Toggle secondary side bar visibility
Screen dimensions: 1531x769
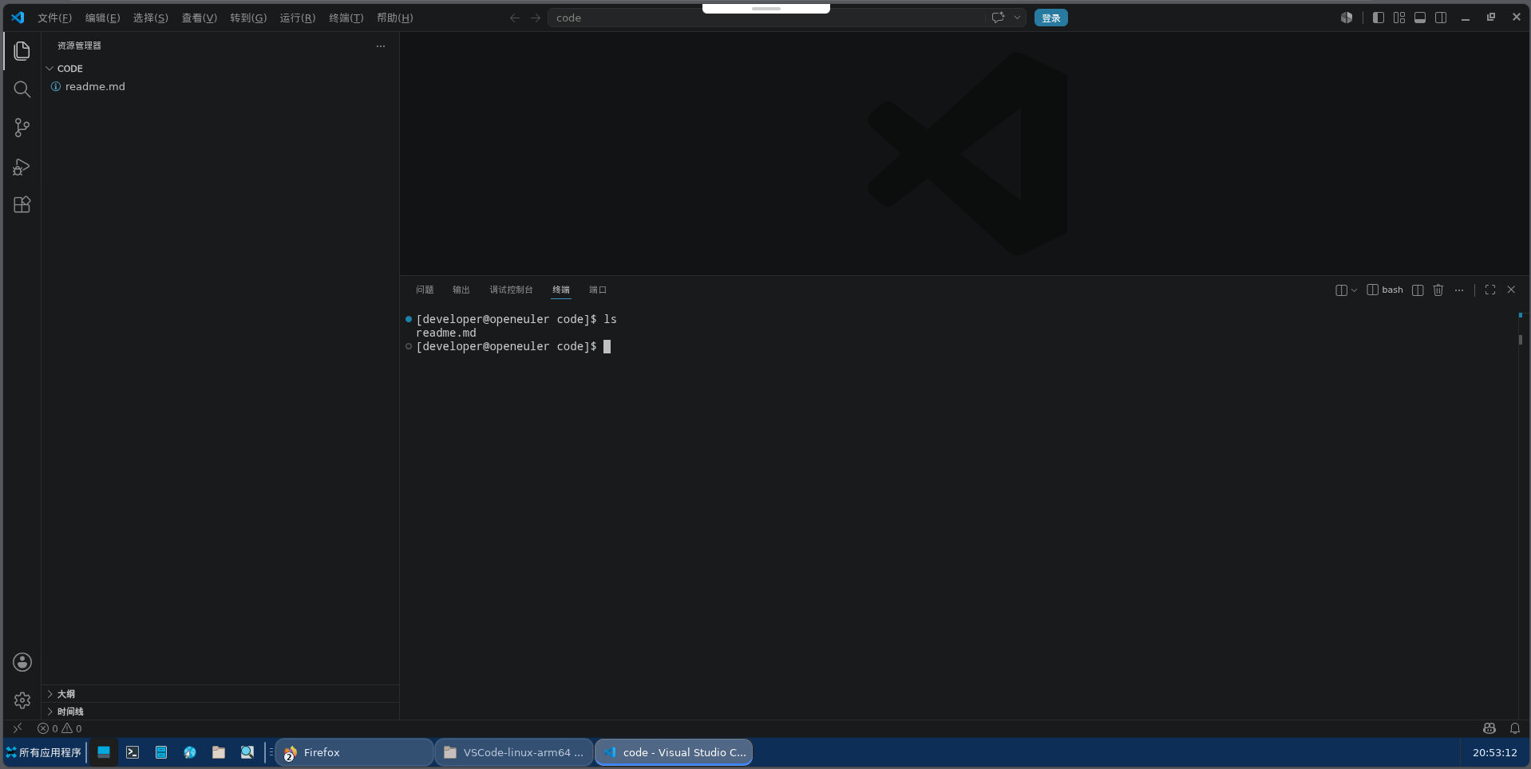1441,18
